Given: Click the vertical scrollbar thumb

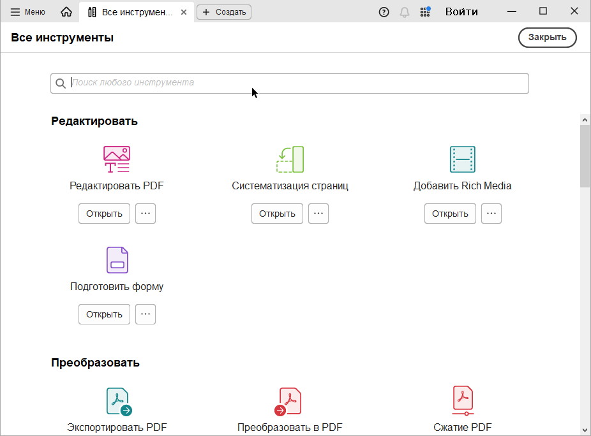Looking at the screenshot, I should pyautogui.click(x=585, y=156).
